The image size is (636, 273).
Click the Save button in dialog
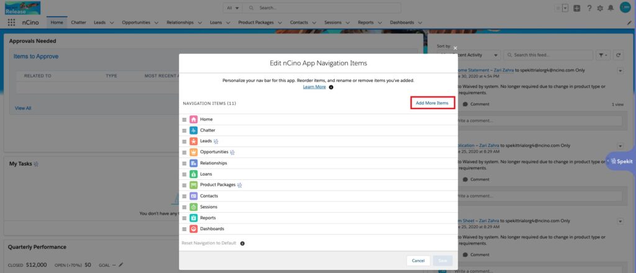(x=442, y=261)
